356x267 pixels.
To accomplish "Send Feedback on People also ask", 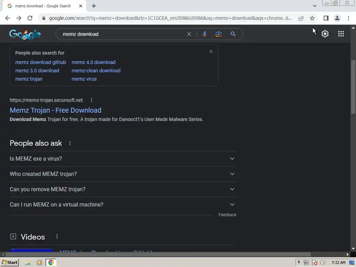I will 227,215.
